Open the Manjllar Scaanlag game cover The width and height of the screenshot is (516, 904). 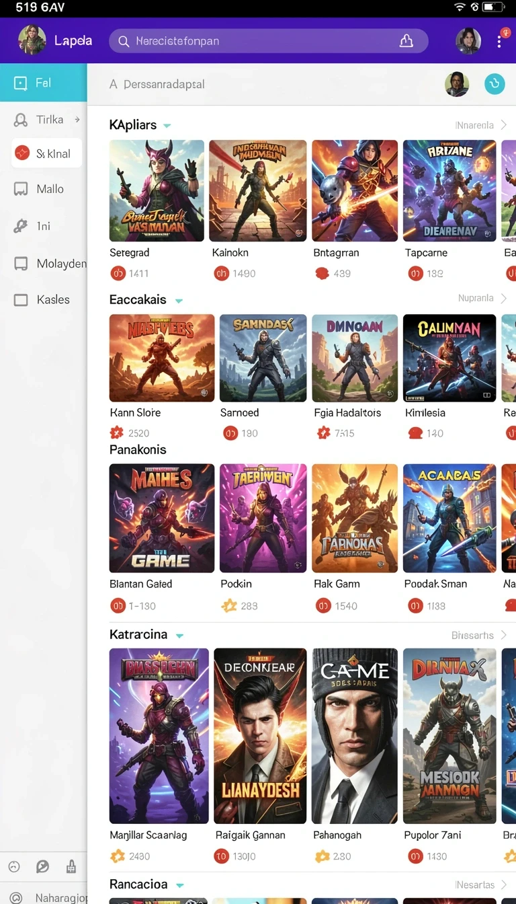tap(159, 736)
